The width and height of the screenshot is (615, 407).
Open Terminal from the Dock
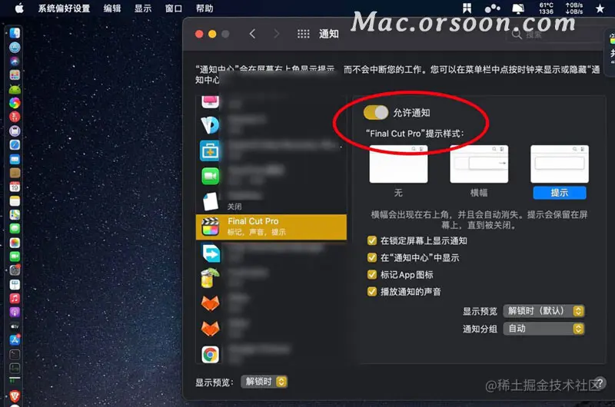tap(15, 354)
